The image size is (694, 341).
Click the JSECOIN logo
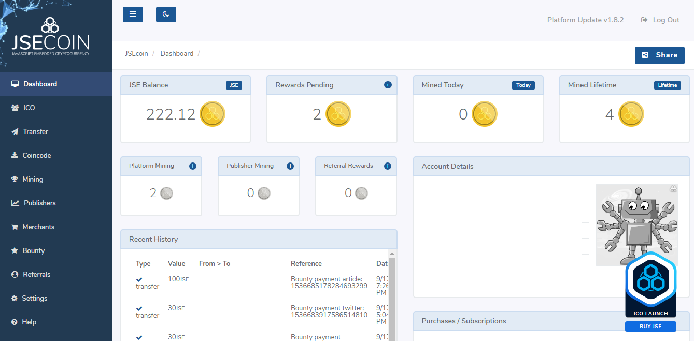pos(51,36)
